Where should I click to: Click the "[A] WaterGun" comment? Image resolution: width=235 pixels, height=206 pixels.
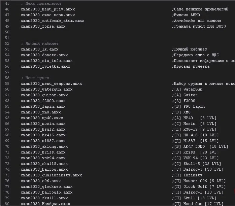tap(192, 89)
